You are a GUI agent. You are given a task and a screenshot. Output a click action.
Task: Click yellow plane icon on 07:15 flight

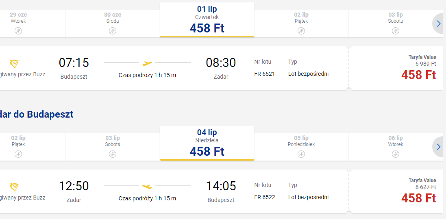pos(147,63)
